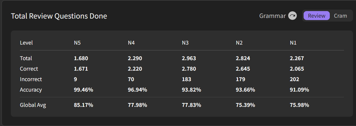Select the N5 column header
The image size is (356, 126).
(x=77, y=43)
